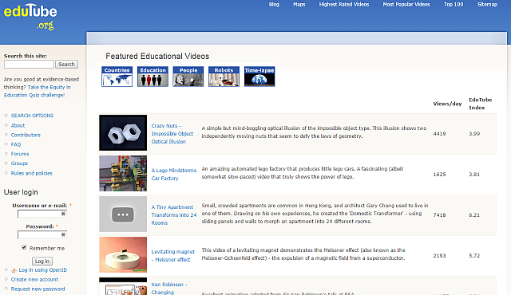Image resolution: width=511 pixels, height=295 pixels.
Task: Open the Education category icon
Action: (x=153, y=77)
